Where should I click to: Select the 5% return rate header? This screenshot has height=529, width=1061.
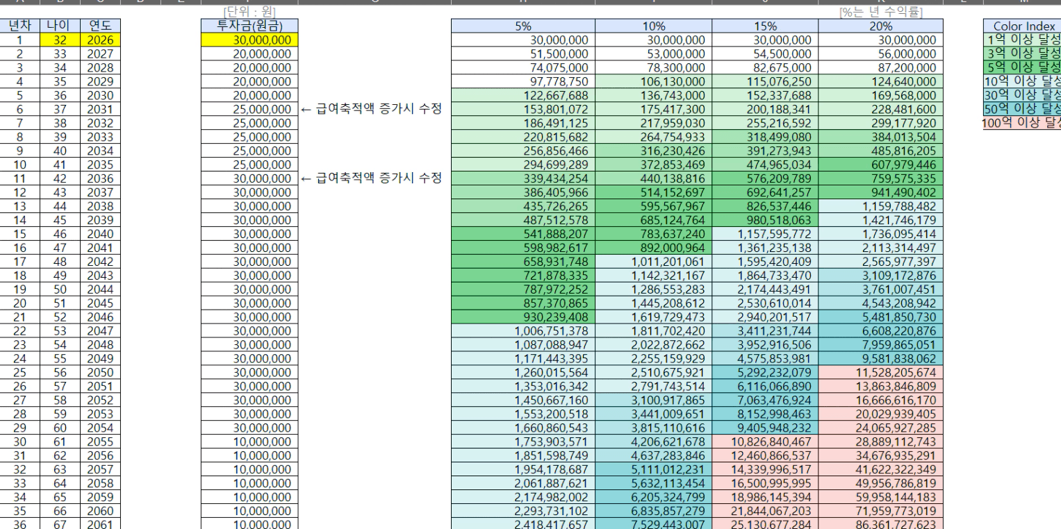[523, 26]
